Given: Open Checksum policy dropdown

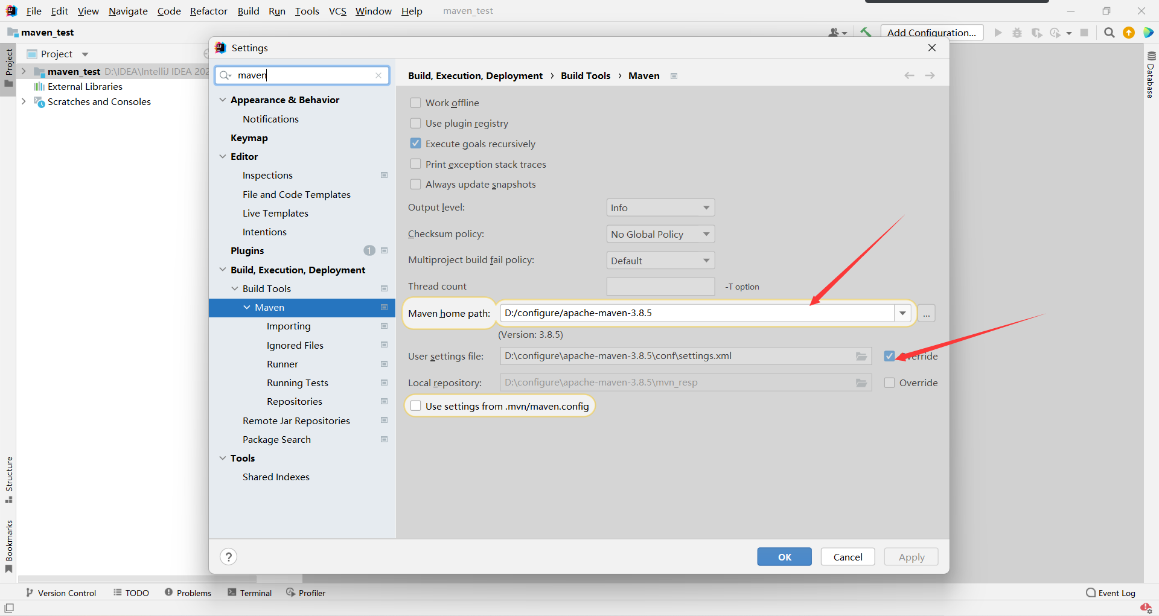Looking at the screenshot, I should tap(660, 234).
